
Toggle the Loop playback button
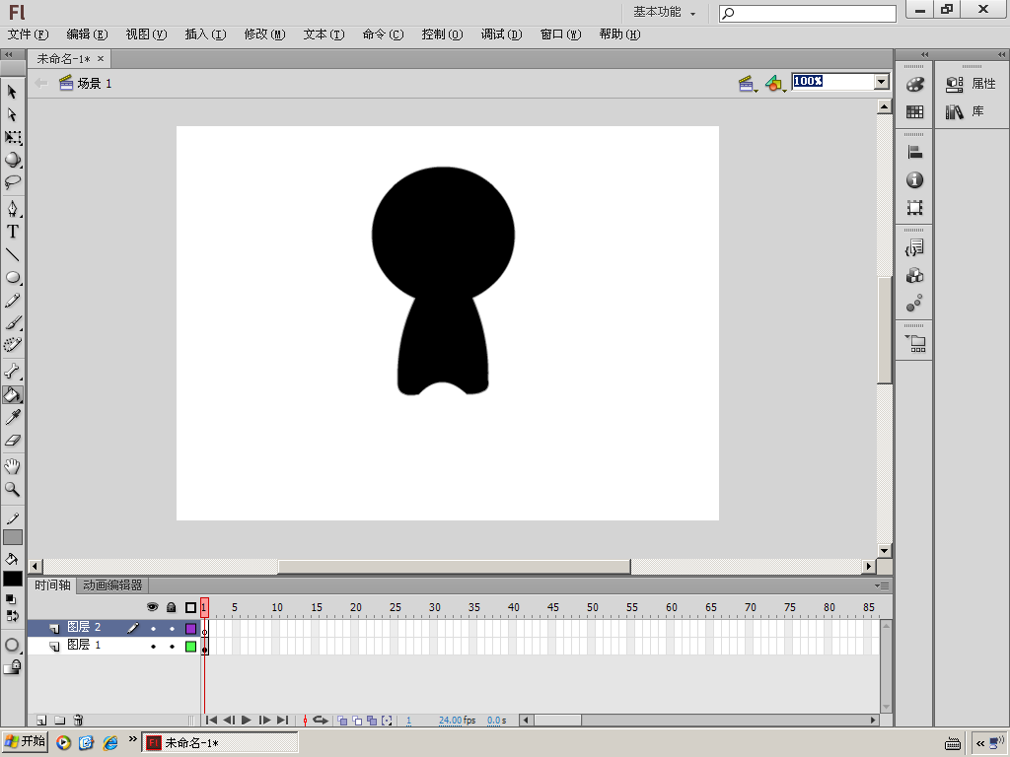(x=321, y=721)
